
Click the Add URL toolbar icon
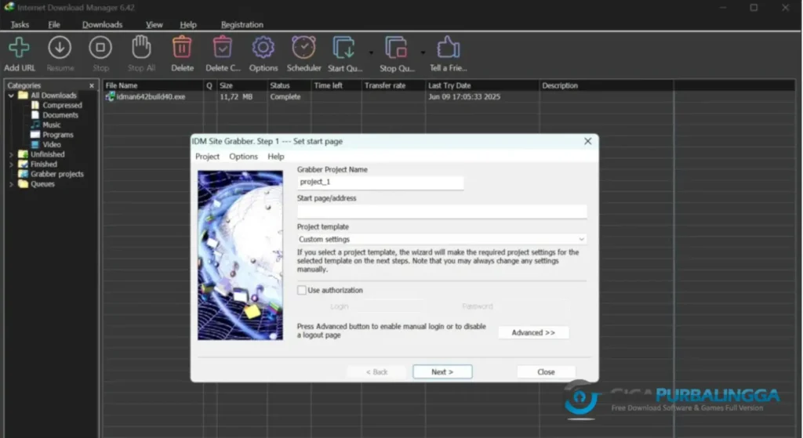[20, 48]
